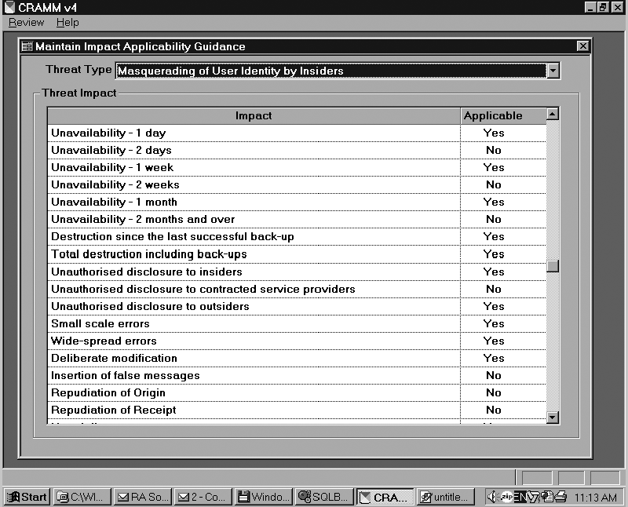628x507 pixels.
Task: Open the Review menu
Action: click(26, 23)
